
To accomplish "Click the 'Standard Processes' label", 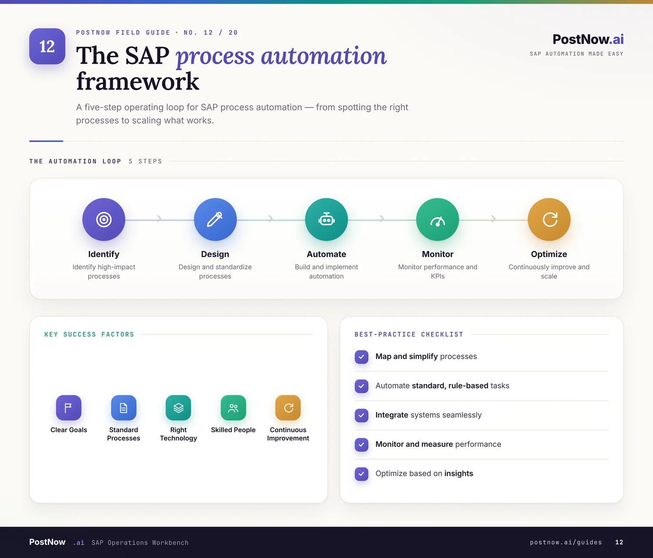I will [124, 434].
